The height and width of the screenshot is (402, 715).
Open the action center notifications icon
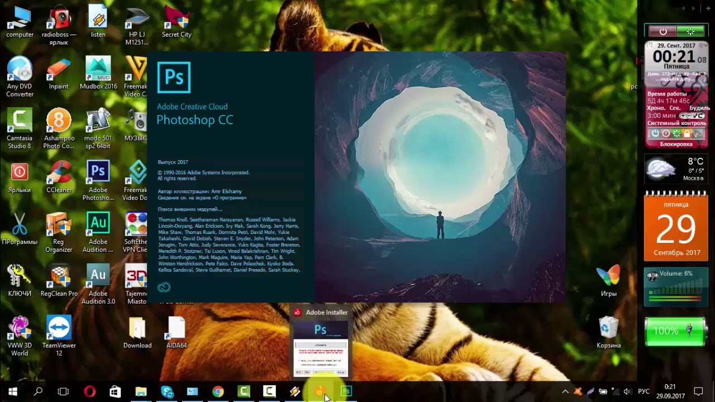tap(698, 391)
